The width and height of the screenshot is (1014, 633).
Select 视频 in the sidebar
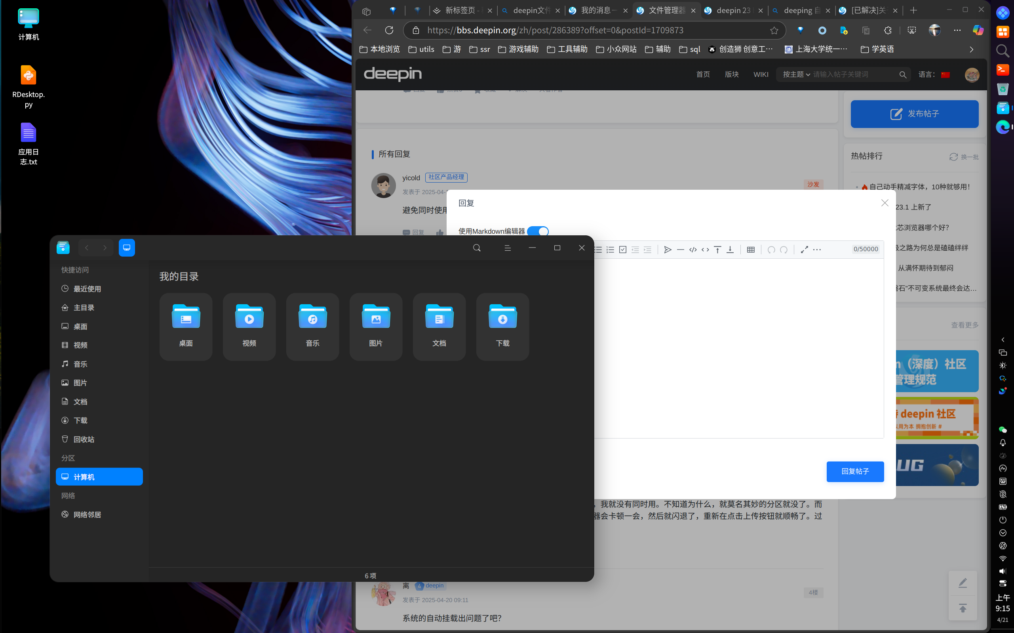coord(99,345)
